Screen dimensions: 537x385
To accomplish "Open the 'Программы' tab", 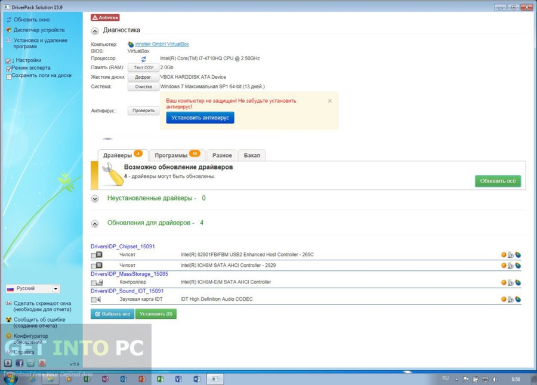I will 172,155.
